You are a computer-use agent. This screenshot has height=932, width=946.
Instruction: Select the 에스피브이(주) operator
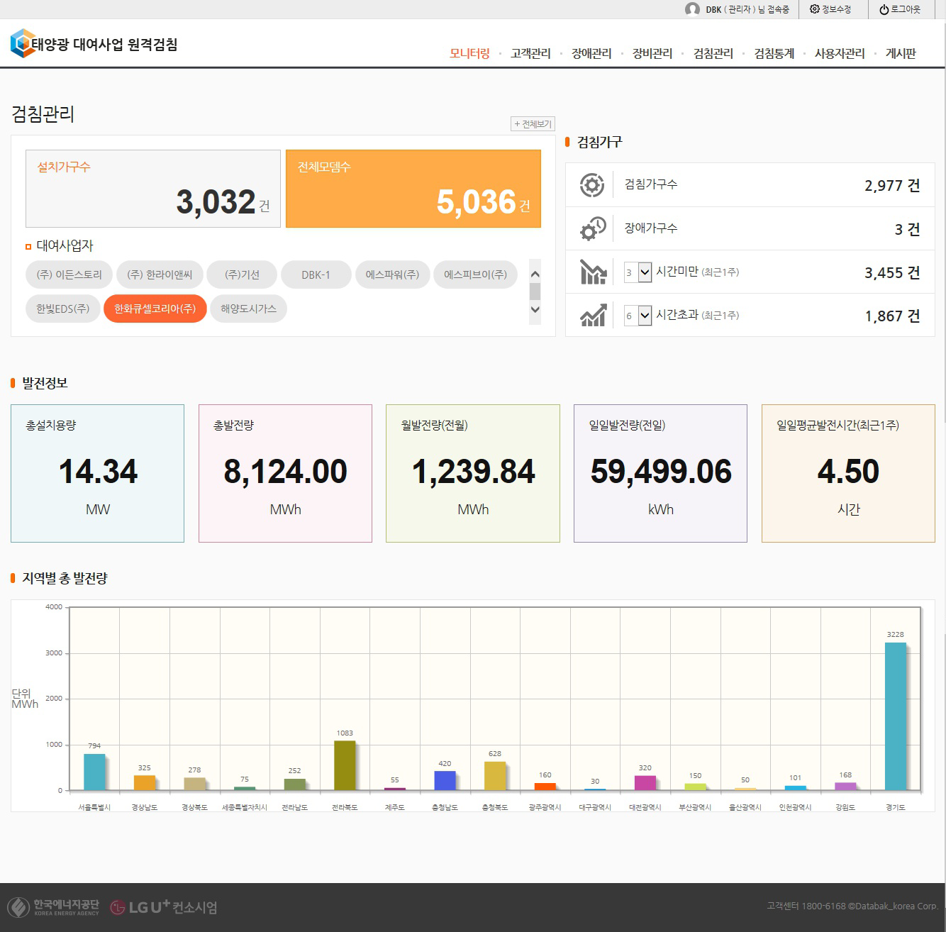475,274
